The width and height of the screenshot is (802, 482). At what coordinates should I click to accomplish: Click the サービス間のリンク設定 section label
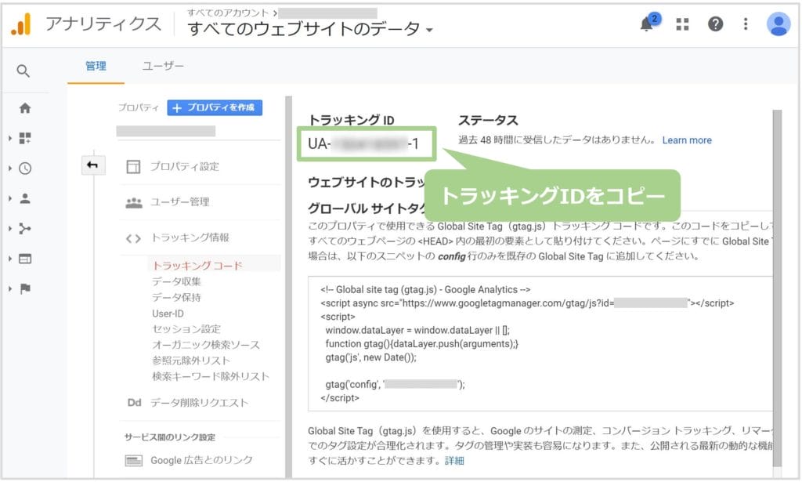click(170, 437)
